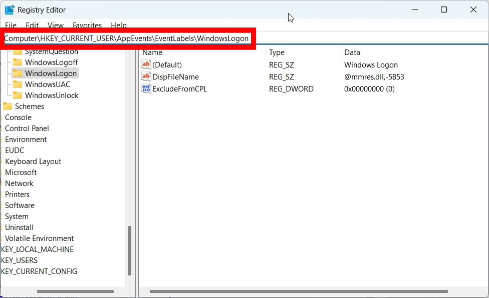This screenshot has width=489, height=298.
Task: Select the DispFileName value name
Action: [x=175, y=76]
